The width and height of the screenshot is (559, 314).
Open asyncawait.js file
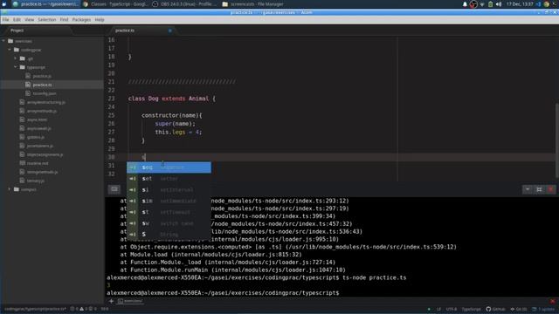tap(38, 128)
